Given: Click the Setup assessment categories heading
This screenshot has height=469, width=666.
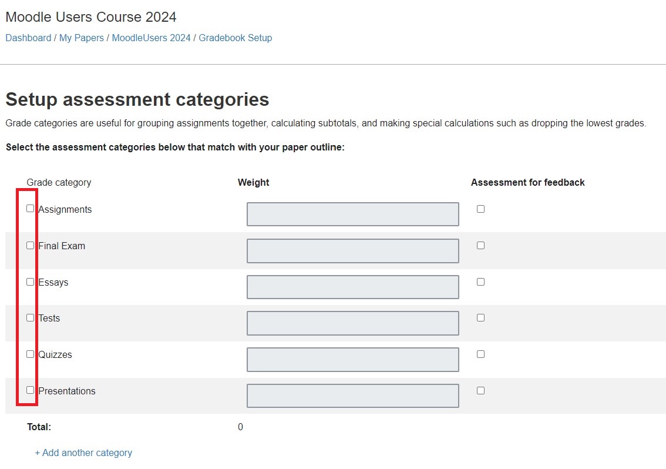Looking at the screenshot, I should (137, 99).
